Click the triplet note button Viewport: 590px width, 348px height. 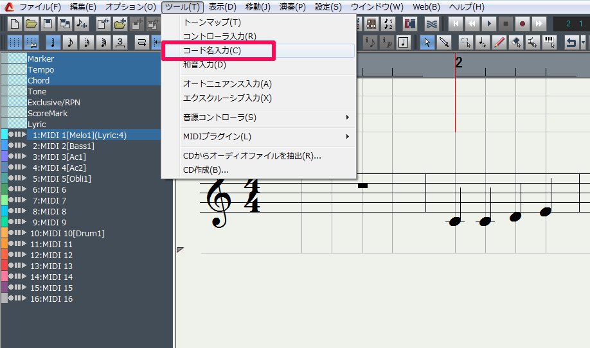(120, 42)
